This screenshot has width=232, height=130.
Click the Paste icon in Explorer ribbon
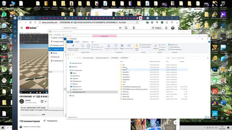88,46
